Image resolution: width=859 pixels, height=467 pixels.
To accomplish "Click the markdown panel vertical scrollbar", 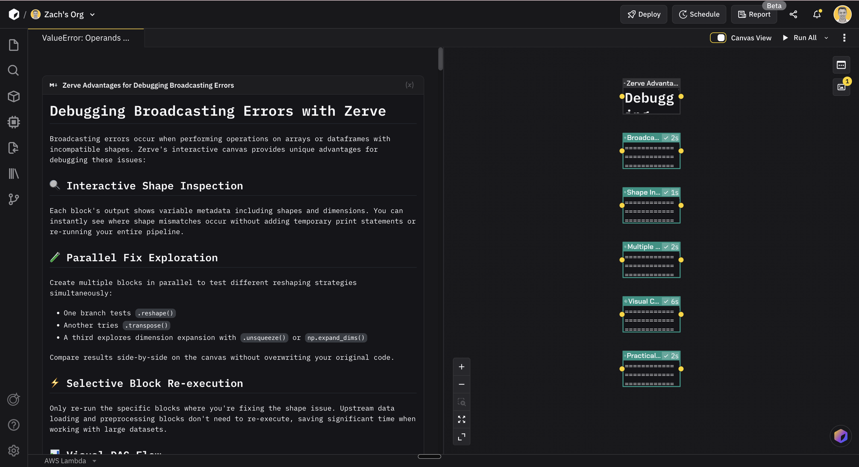I will [x=441, y=59].
